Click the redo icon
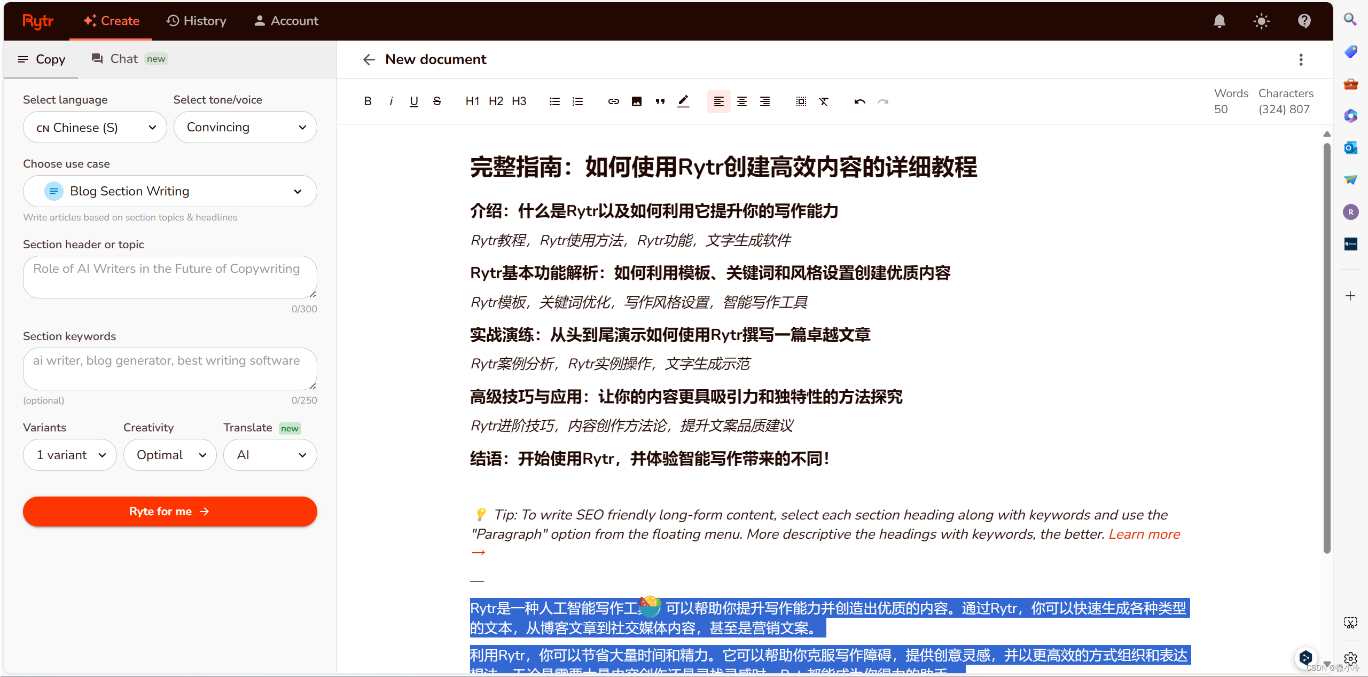The height and width of the screenshot is (677, 1368). point(883,101)
